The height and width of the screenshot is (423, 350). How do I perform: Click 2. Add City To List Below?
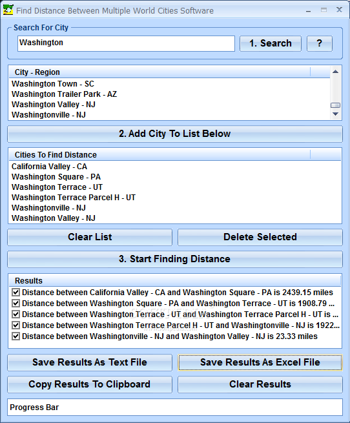click(x=175, y=134)
